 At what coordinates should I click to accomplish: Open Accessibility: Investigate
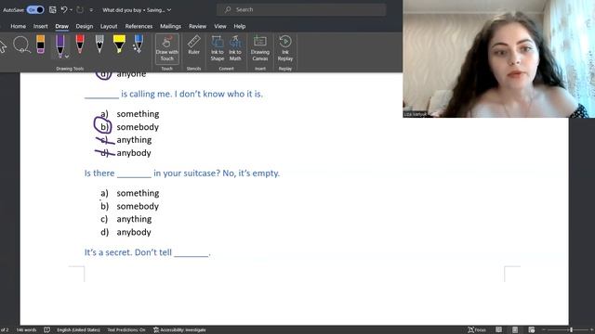pos(179,330)
